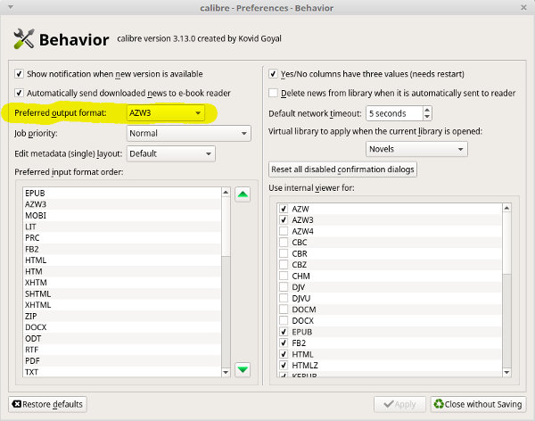The height and width of the screenshot is (421, 535).
Task: Click internal viewer list scrollbar up arrow
Action: tap(507, 208)
